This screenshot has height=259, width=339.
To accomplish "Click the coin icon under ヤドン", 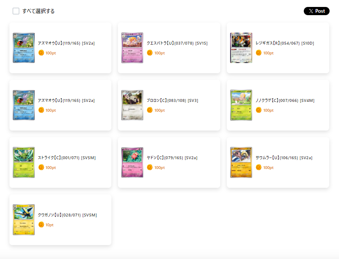I will [150, 167].
